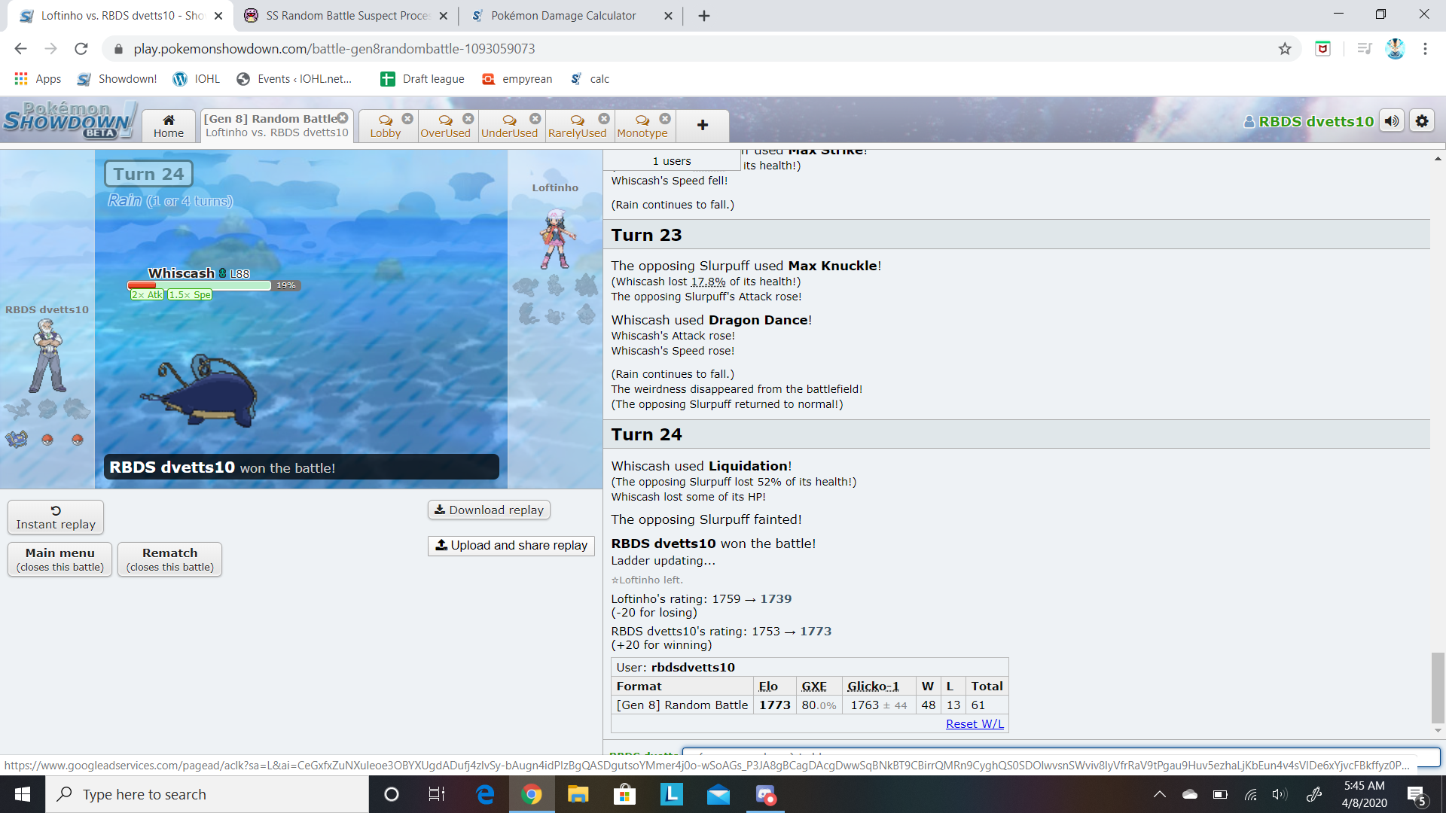Open the Draft league bookmark
The image size is (1446, 813).
[422, 78]
